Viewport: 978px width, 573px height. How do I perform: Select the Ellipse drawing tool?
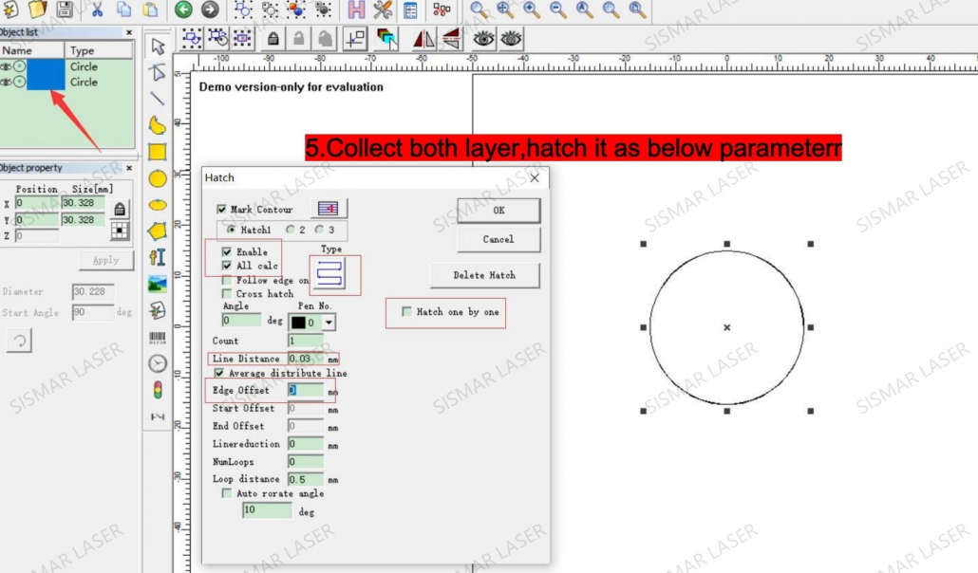click(158, 203)
